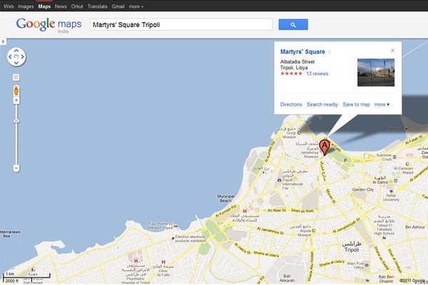Star the Martyrs' Square place
Image resolution: width=428 pixels, height=285 pixels.
click(330, 52)
